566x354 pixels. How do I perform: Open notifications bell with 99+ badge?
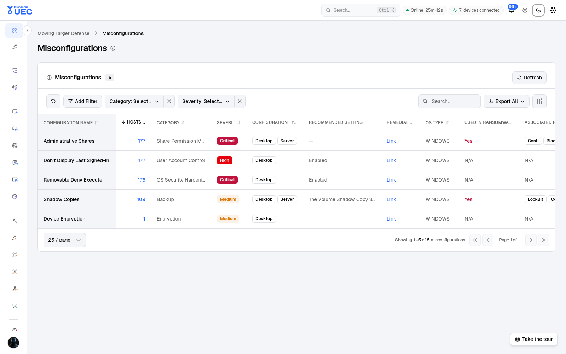[512, 10]
